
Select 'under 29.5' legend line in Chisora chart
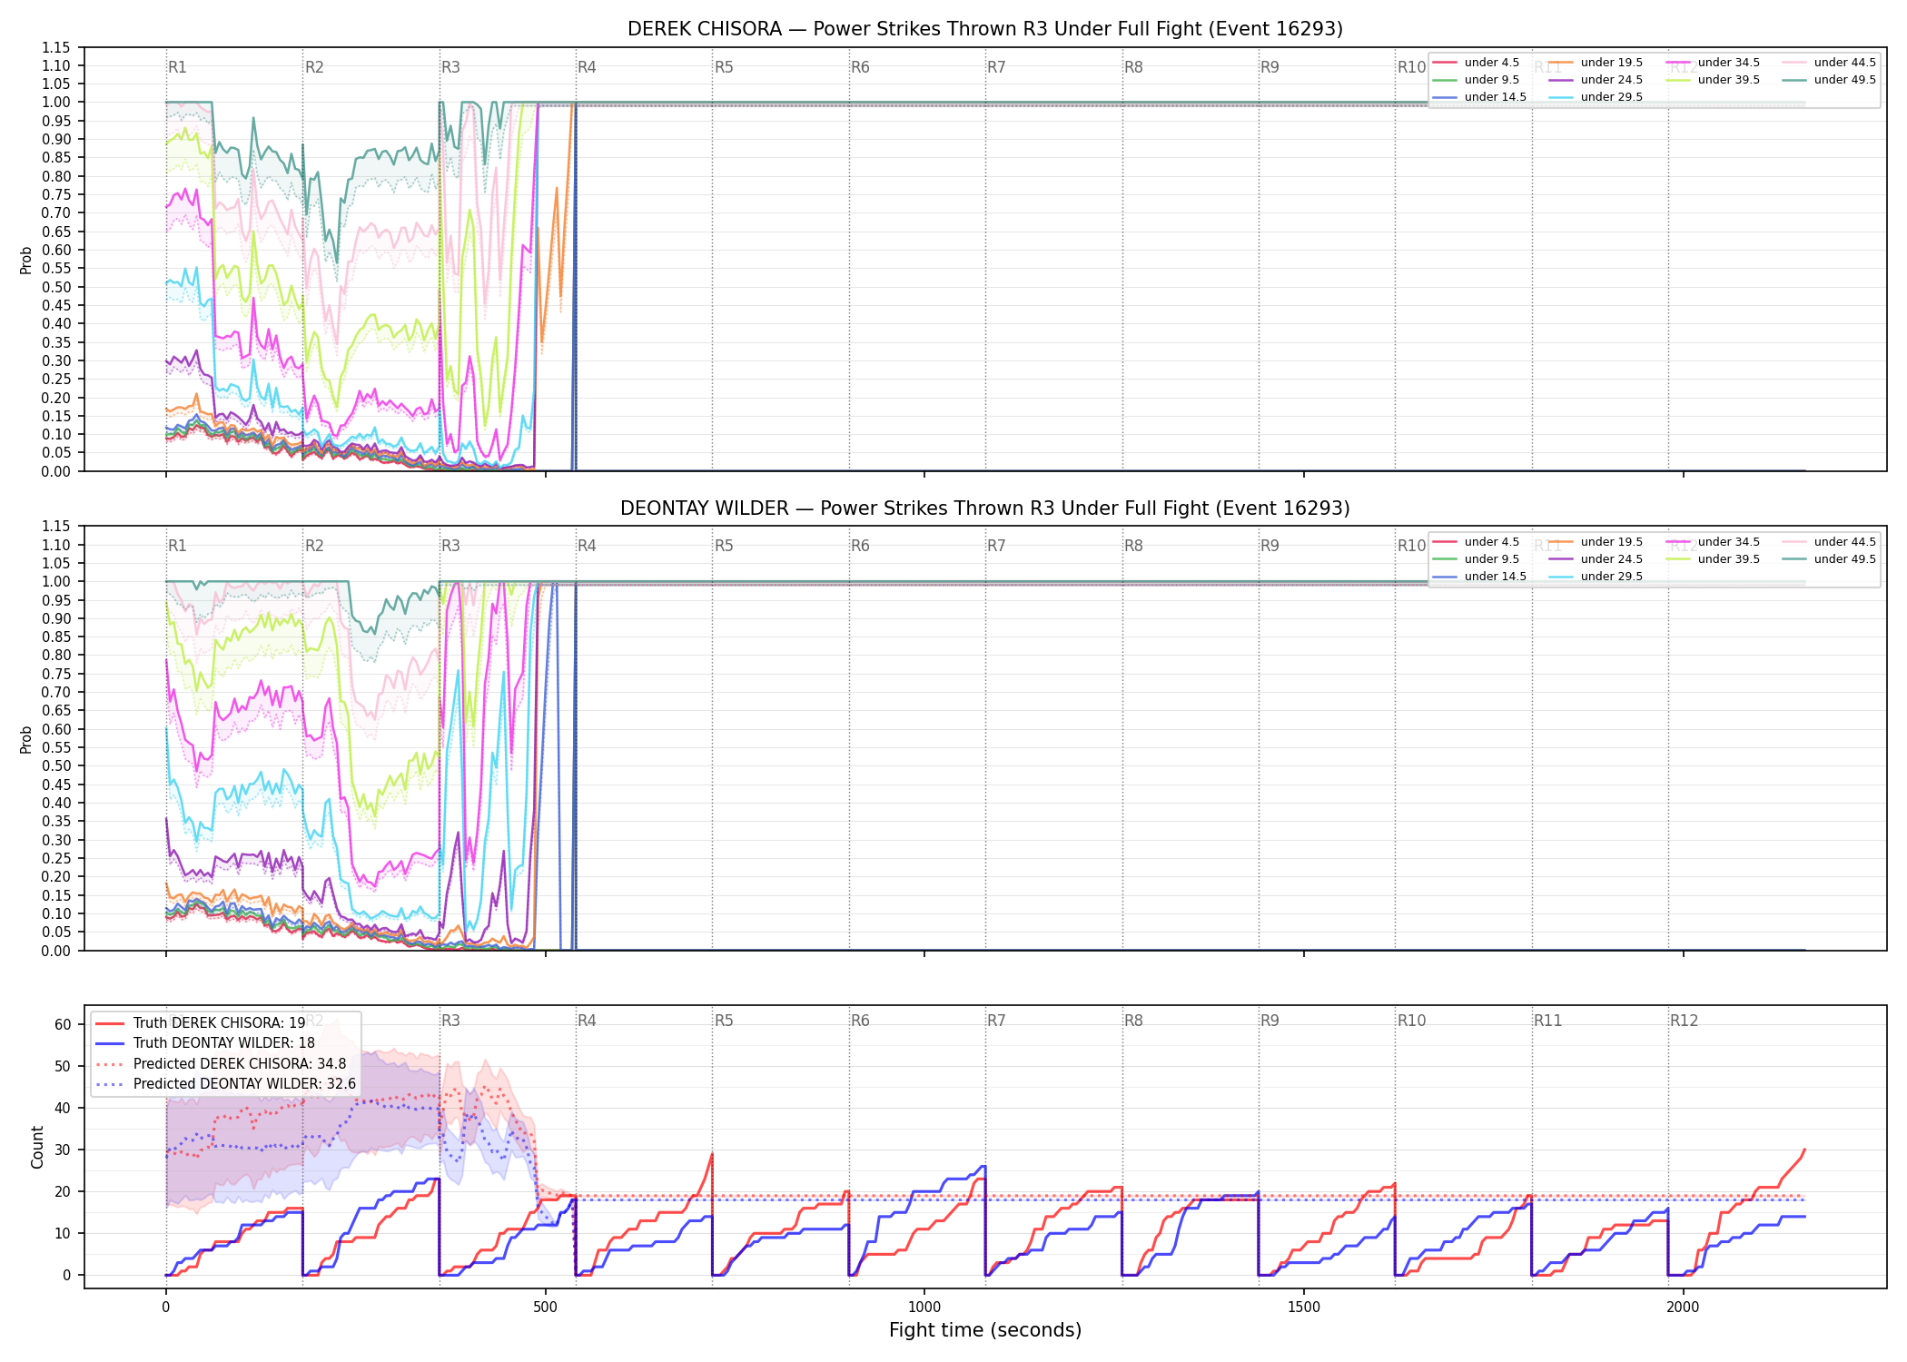1596,97
